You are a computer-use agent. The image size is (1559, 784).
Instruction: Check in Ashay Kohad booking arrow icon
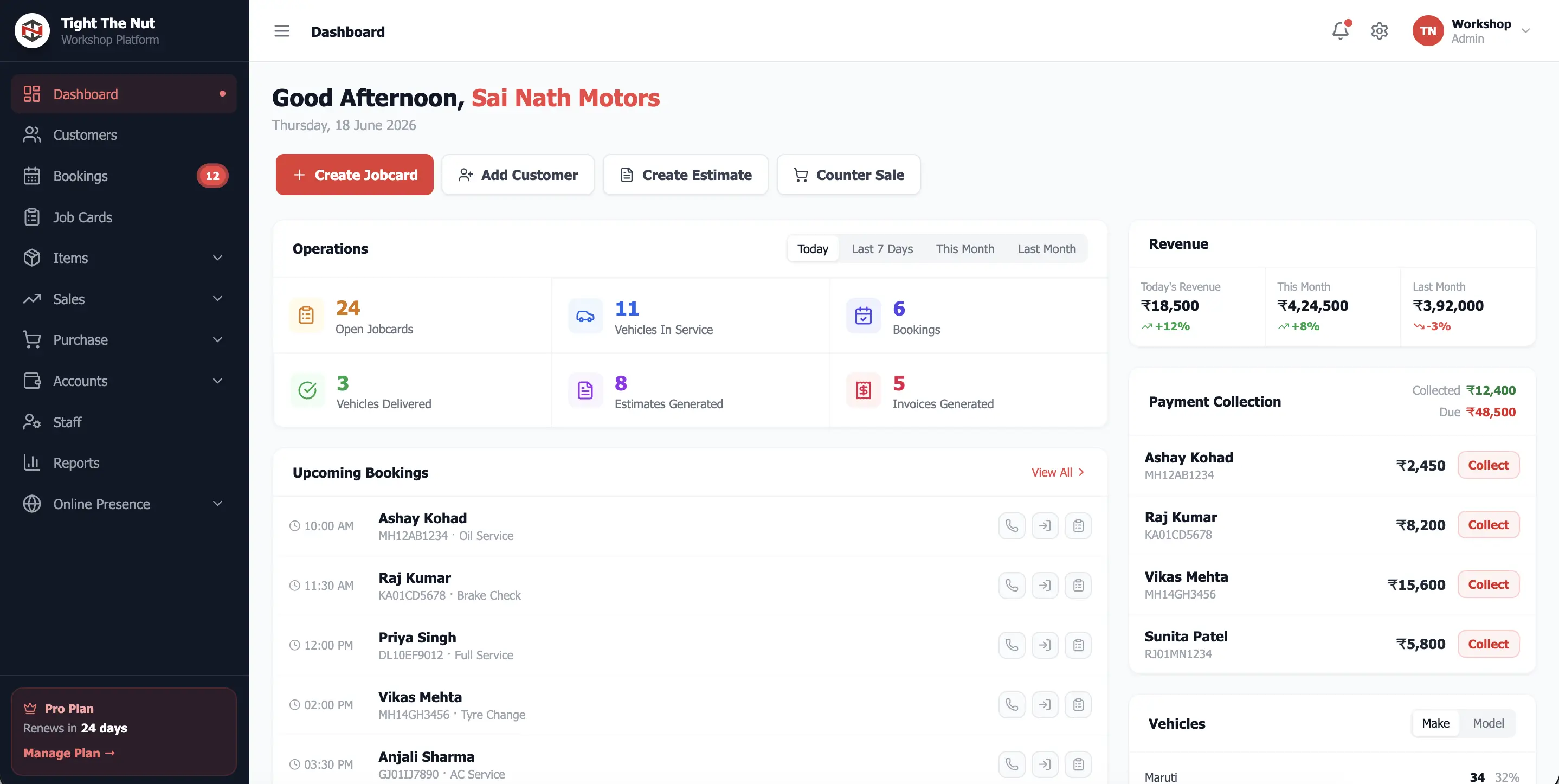[1045, 525]
